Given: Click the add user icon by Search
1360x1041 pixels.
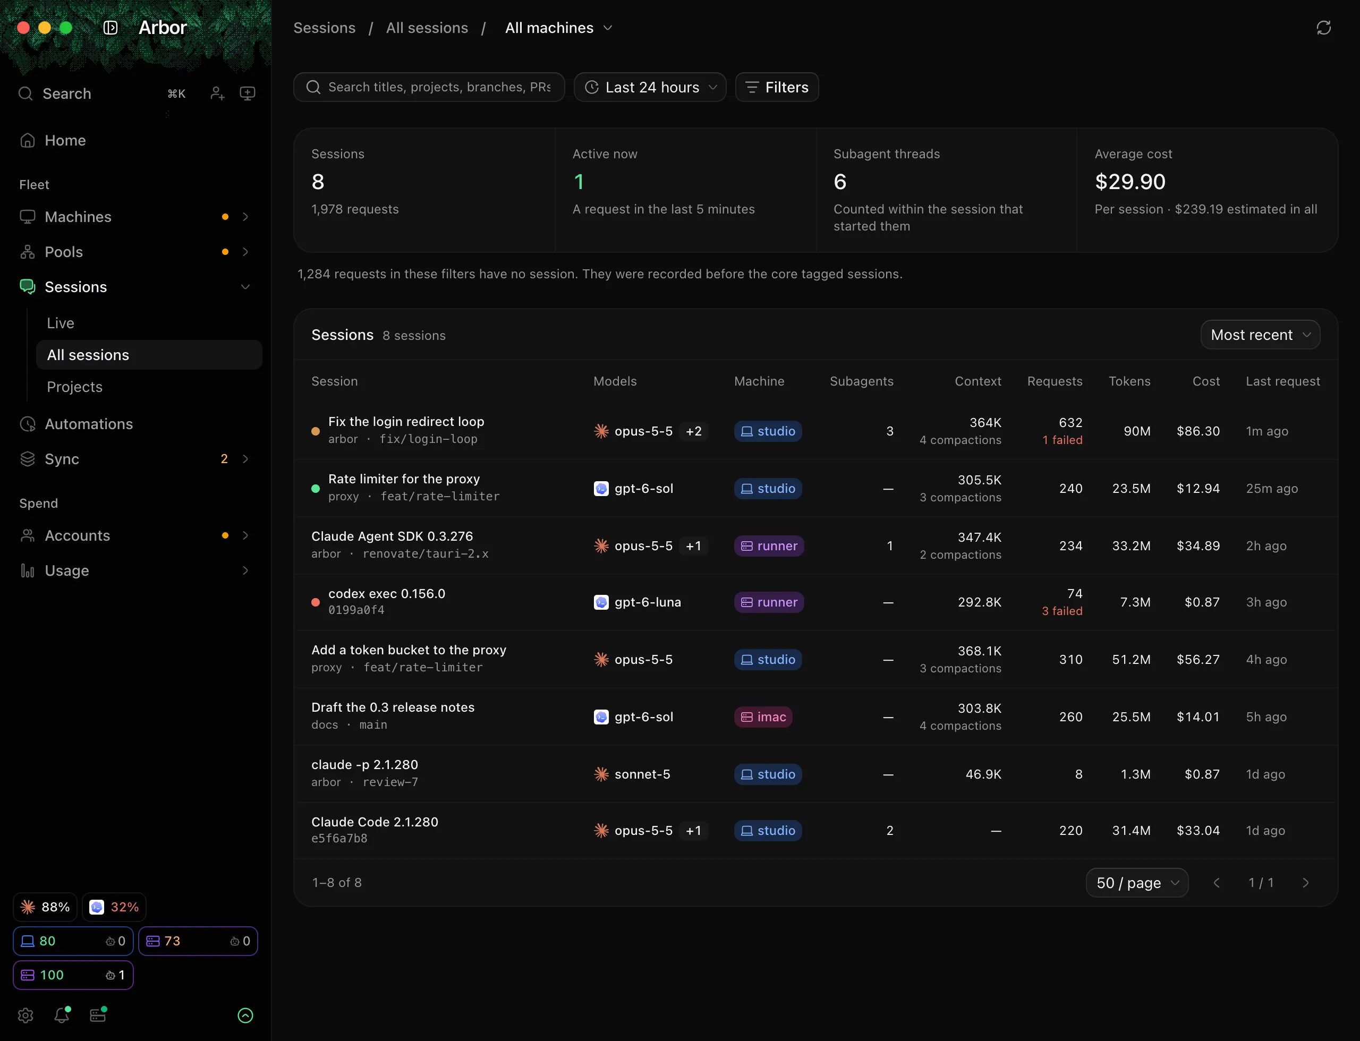Looking at the screenshot, I should (x=217, y=93).
